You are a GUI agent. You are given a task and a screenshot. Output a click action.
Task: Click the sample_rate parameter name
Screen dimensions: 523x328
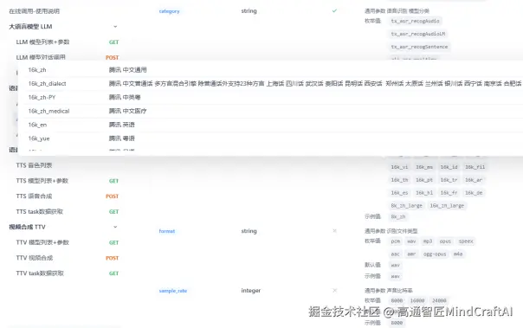point(173,291)
